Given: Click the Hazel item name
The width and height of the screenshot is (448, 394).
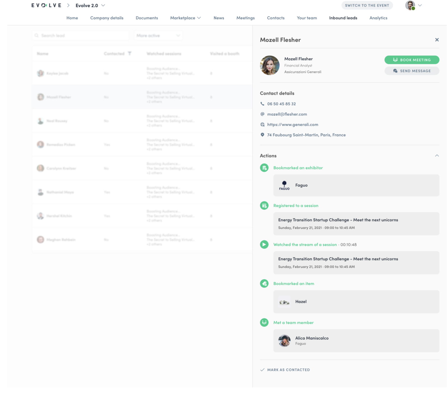Looking at the screenshot, I should (301, 302).
